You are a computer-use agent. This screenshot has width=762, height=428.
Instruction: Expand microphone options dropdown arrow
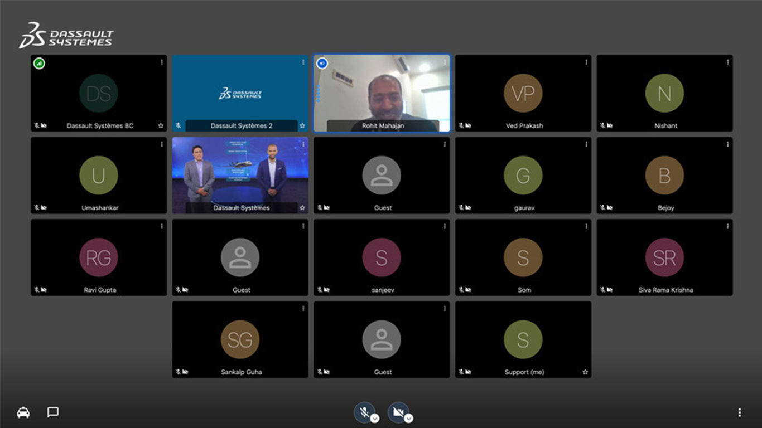375,418
